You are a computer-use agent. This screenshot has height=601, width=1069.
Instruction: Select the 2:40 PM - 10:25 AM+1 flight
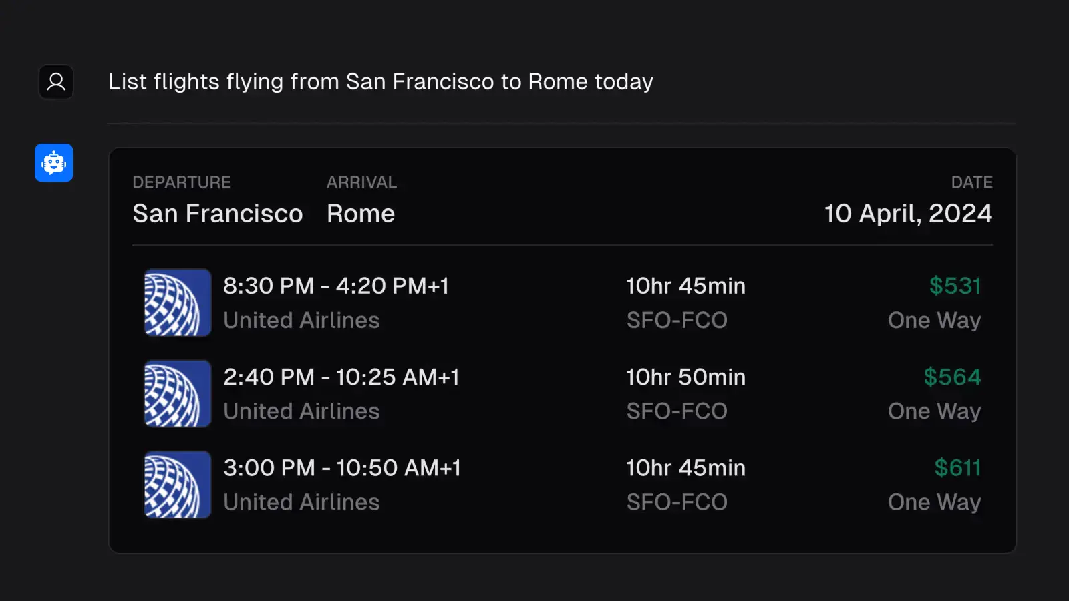(563, 393)
